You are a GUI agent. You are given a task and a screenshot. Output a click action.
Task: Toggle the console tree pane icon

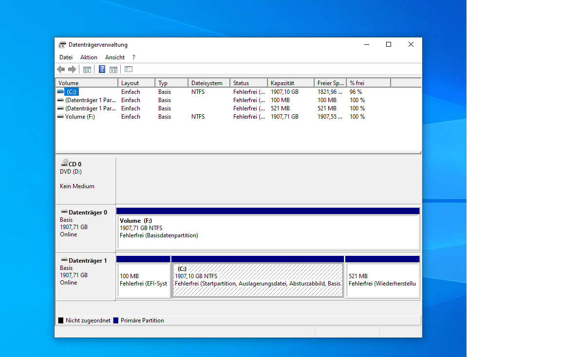87,70
